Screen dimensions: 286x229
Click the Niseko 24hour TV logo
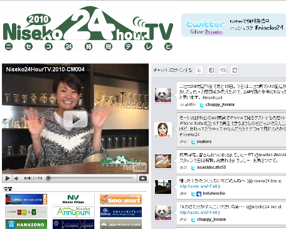coord(88,28)
